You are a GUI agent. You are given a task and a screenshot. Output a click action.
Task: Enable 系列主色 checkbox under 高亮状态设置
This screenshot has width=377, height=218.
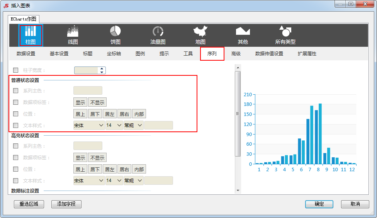pyautogui.click(x=15, y=146)
